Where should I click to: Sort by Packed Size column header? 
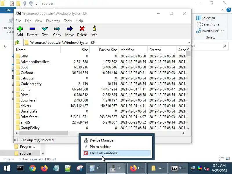coord(104,50)
